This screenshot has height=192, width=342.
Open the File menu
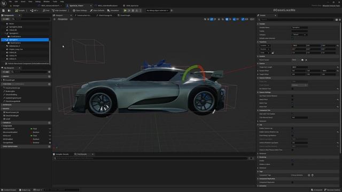point(10,2)
